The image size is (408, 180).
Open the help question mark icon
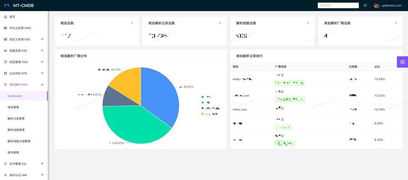click(x=365, y=5)
